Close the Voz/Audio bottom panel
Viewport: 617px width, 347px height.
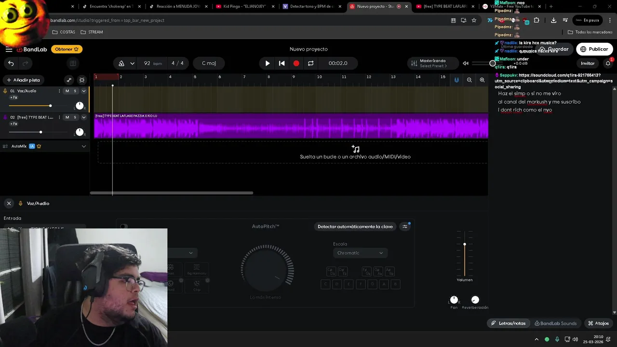coord(9,203)
